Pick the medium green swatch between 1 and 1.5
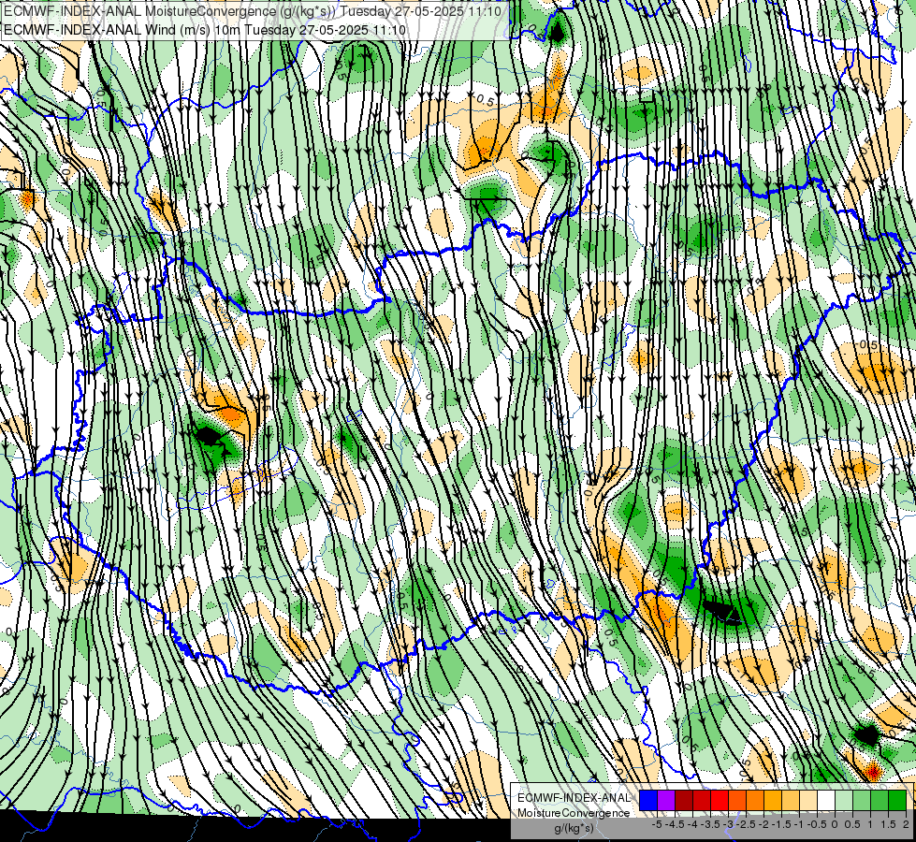Screen dimensions: 916x842 point(880,801)
